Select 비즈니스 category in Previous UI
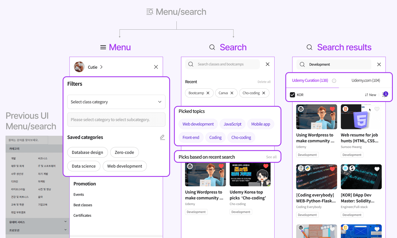 [x=43, y=158]
